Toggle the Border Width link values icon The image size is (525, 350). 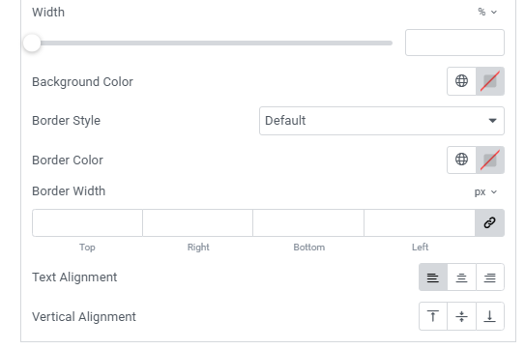(x=489, y=222)
